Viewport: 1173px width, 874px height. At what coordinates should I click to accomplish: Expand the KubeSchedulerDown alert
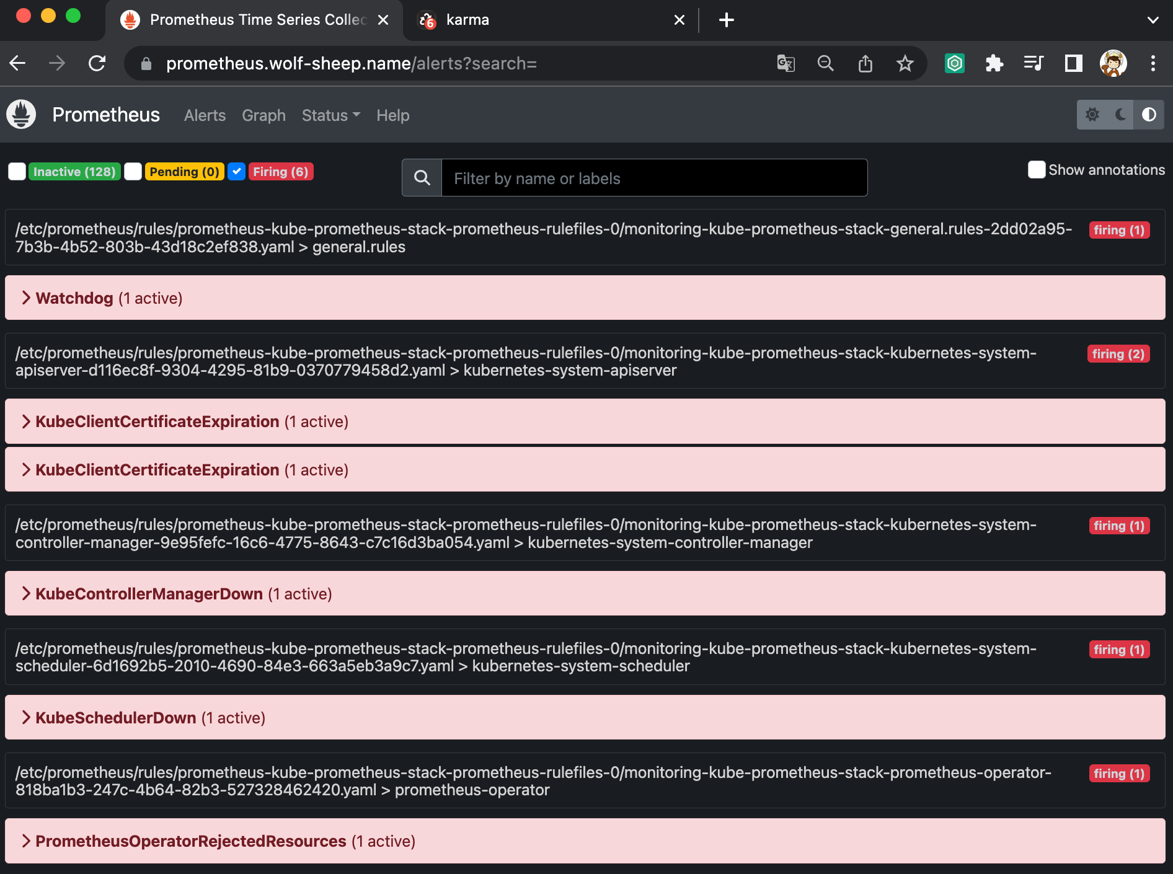point(585,718)
